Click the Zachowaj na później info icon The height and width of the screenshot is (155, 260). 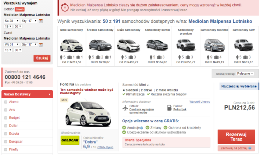(250, 148)
